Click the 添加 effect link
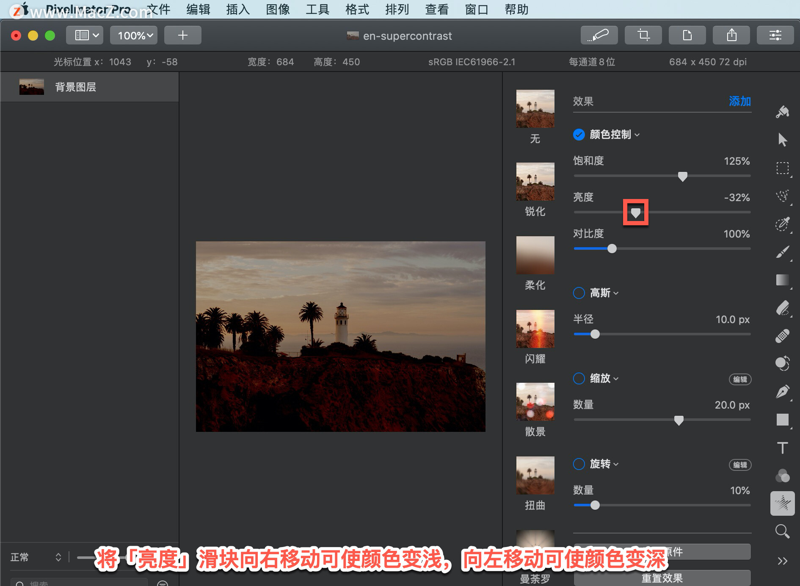Image resolution: width=800 pixels, height=586 pixels. point(740,101)
